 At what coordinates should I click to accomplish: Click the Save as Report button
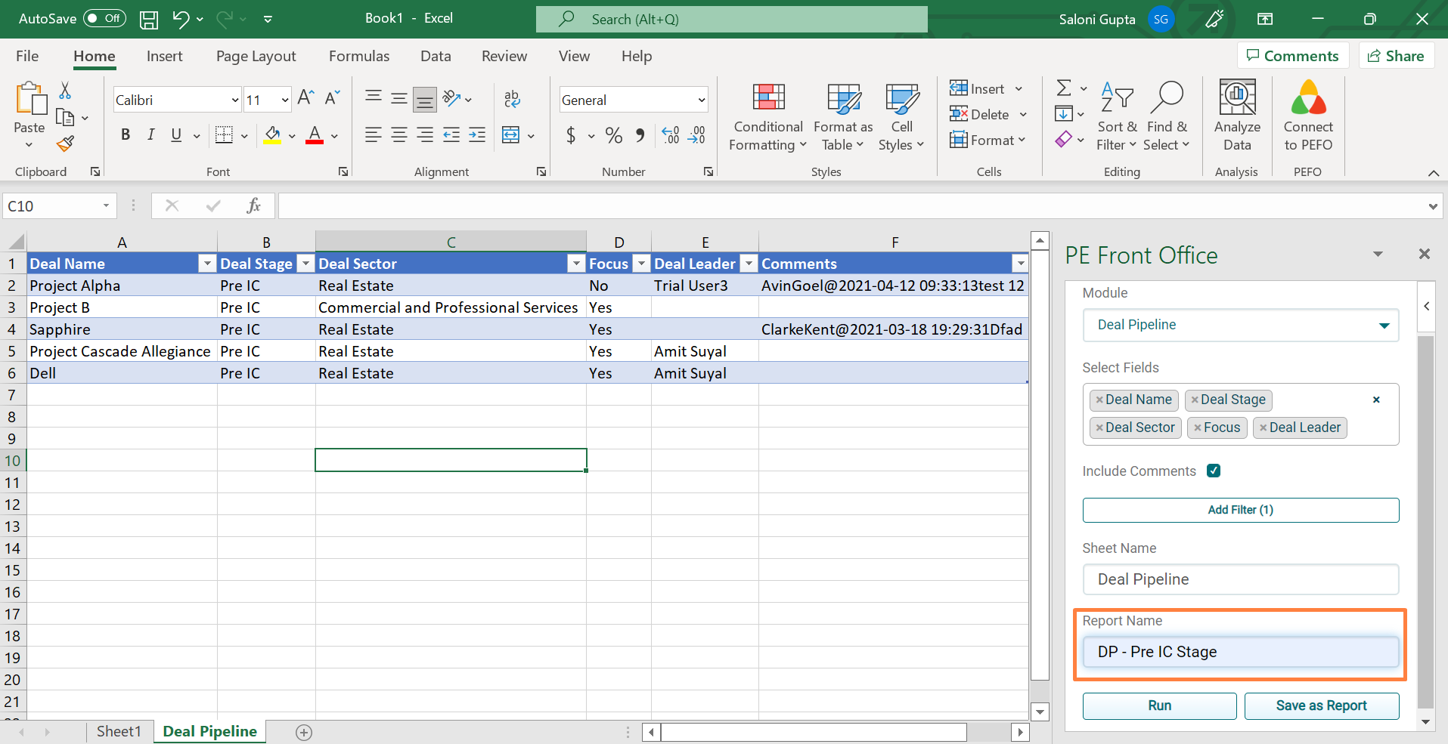(1321, 705)
